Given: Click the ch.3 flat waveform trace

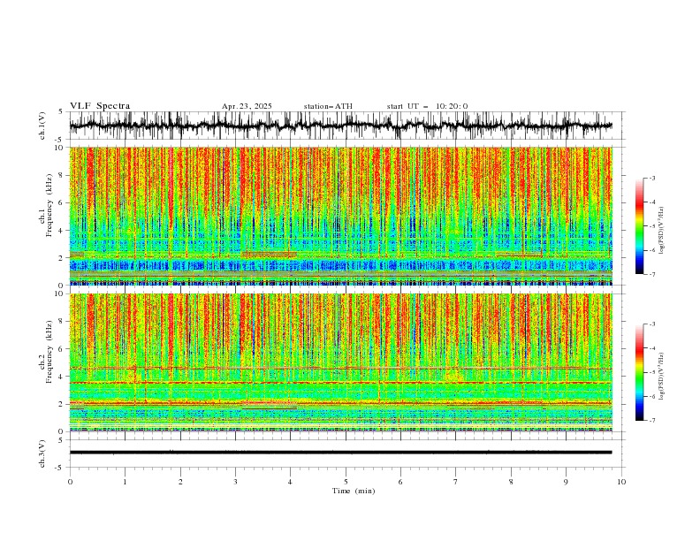Looking at the screenshot, I should [x=340, y=453].
